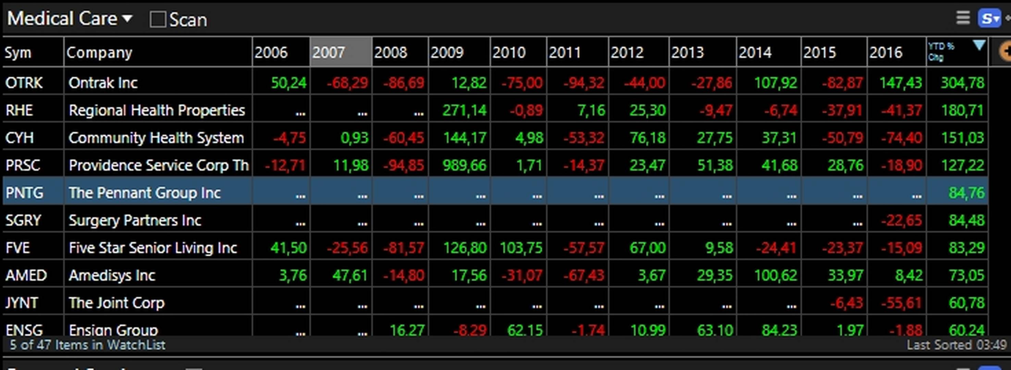This screenshot has width=1011, height=370.
Task: Click Providence Service Corp company name
Action: pos(159,165)
